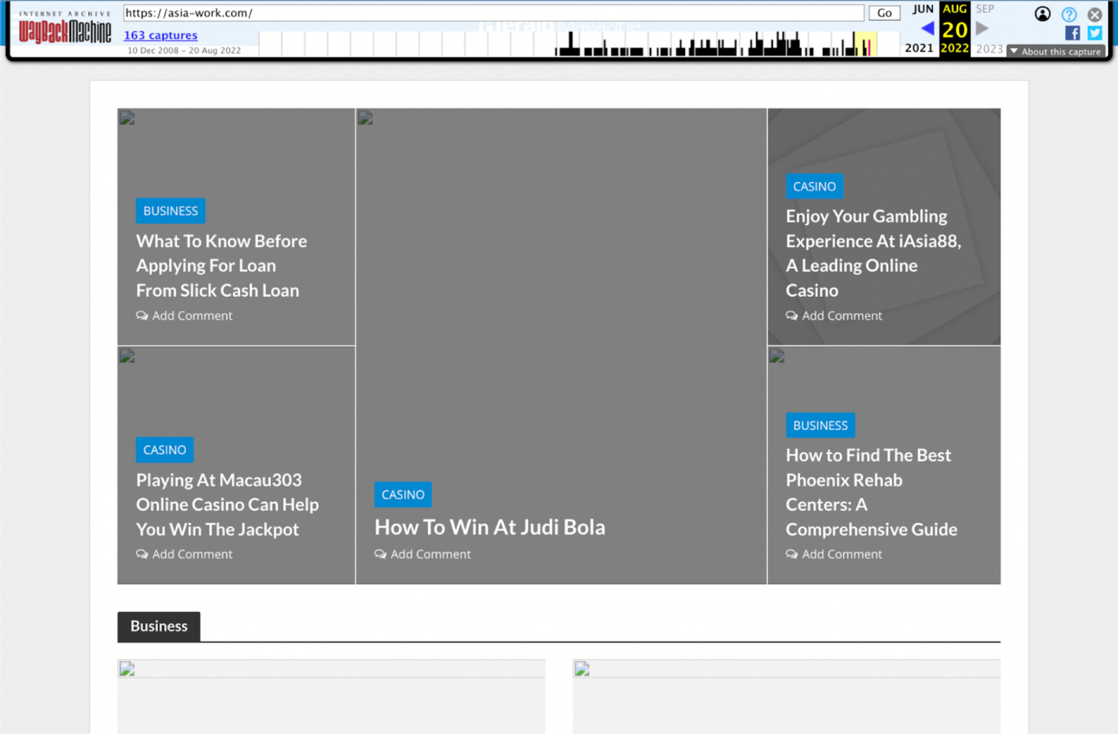Click the comment bubble icon on Judi Bola post

(380, 554)
